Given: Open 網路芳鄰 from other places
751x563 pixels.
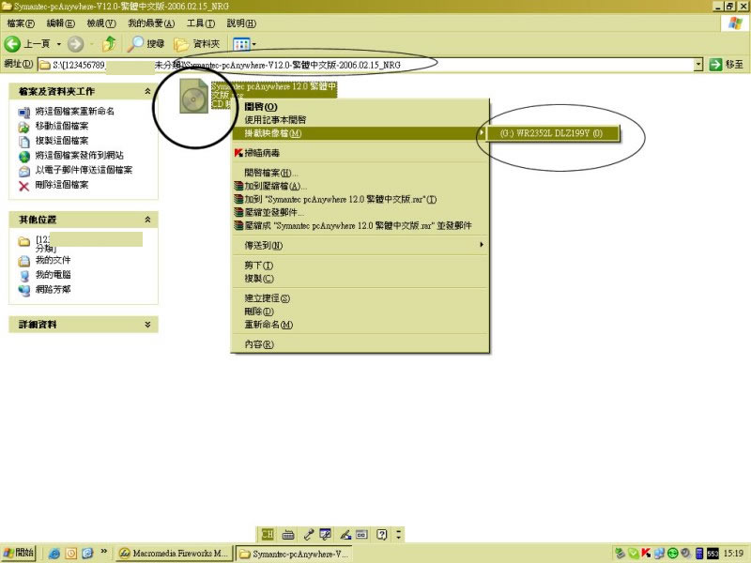Looking at the screenshot, I should point(54,289).
